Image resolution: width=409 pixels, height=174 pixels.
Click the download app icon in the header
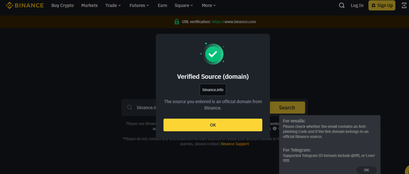point(404,5)
